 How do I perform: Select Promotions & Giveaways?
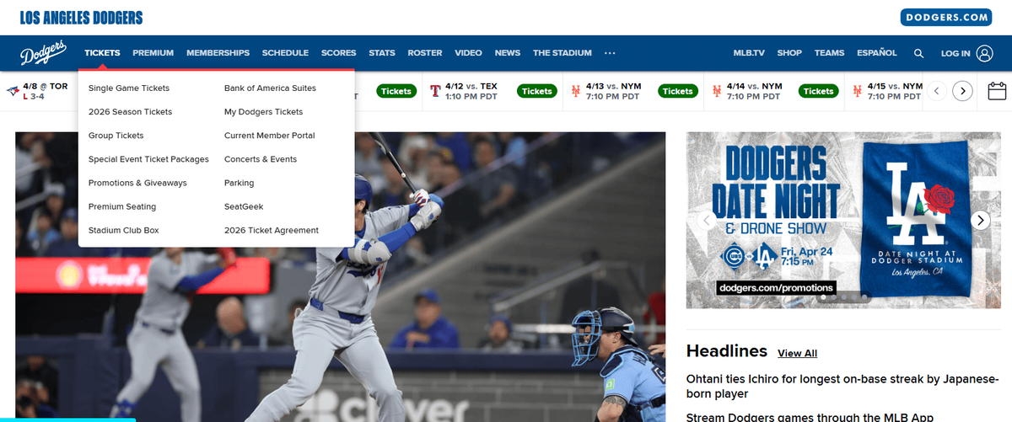137,183
